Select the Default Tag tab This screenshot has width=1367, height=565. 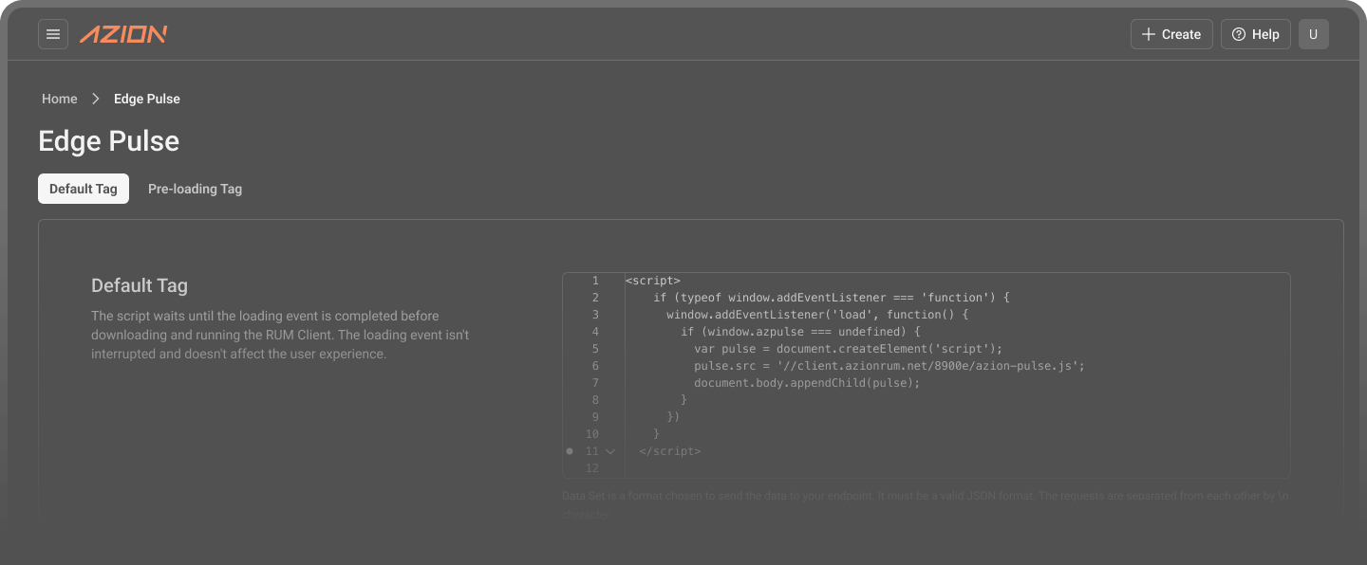coord(84,189)
